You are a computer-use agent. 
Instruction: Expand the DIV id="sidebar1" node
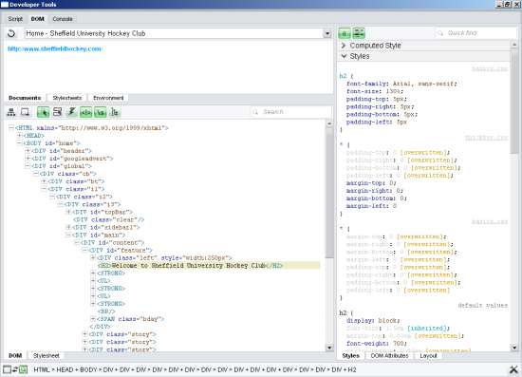[x=68, y=227]
